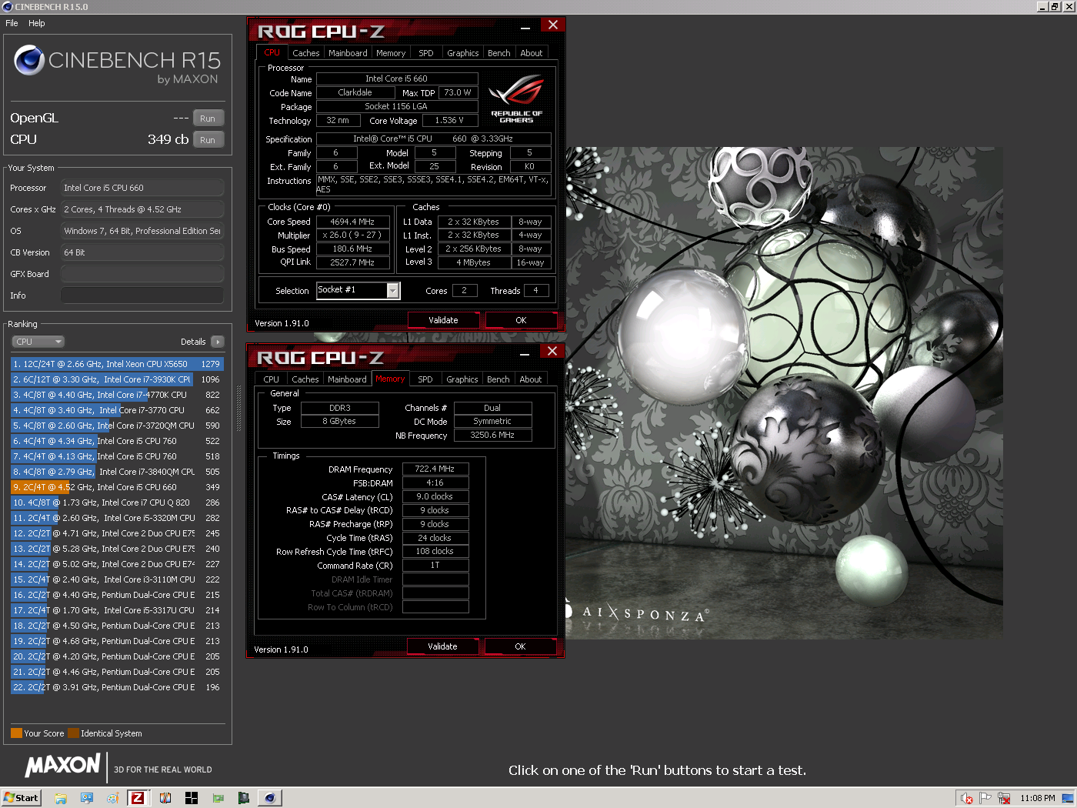
Task: Click the Info text field
Action: pos(142,295)
